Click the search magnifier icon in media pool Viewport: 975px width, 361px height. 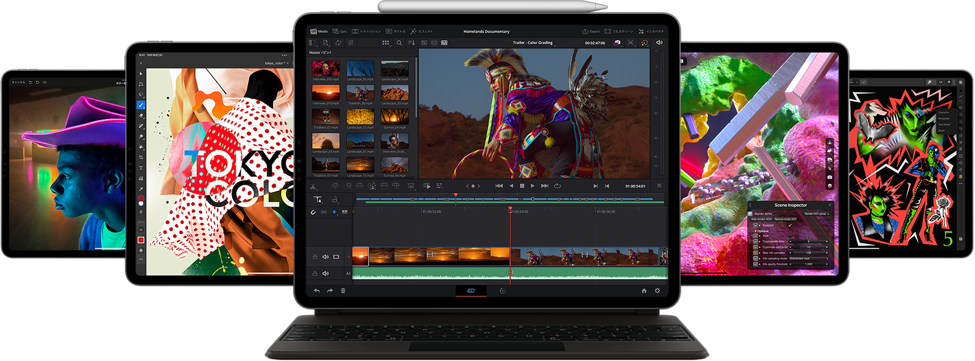point(399,43)
